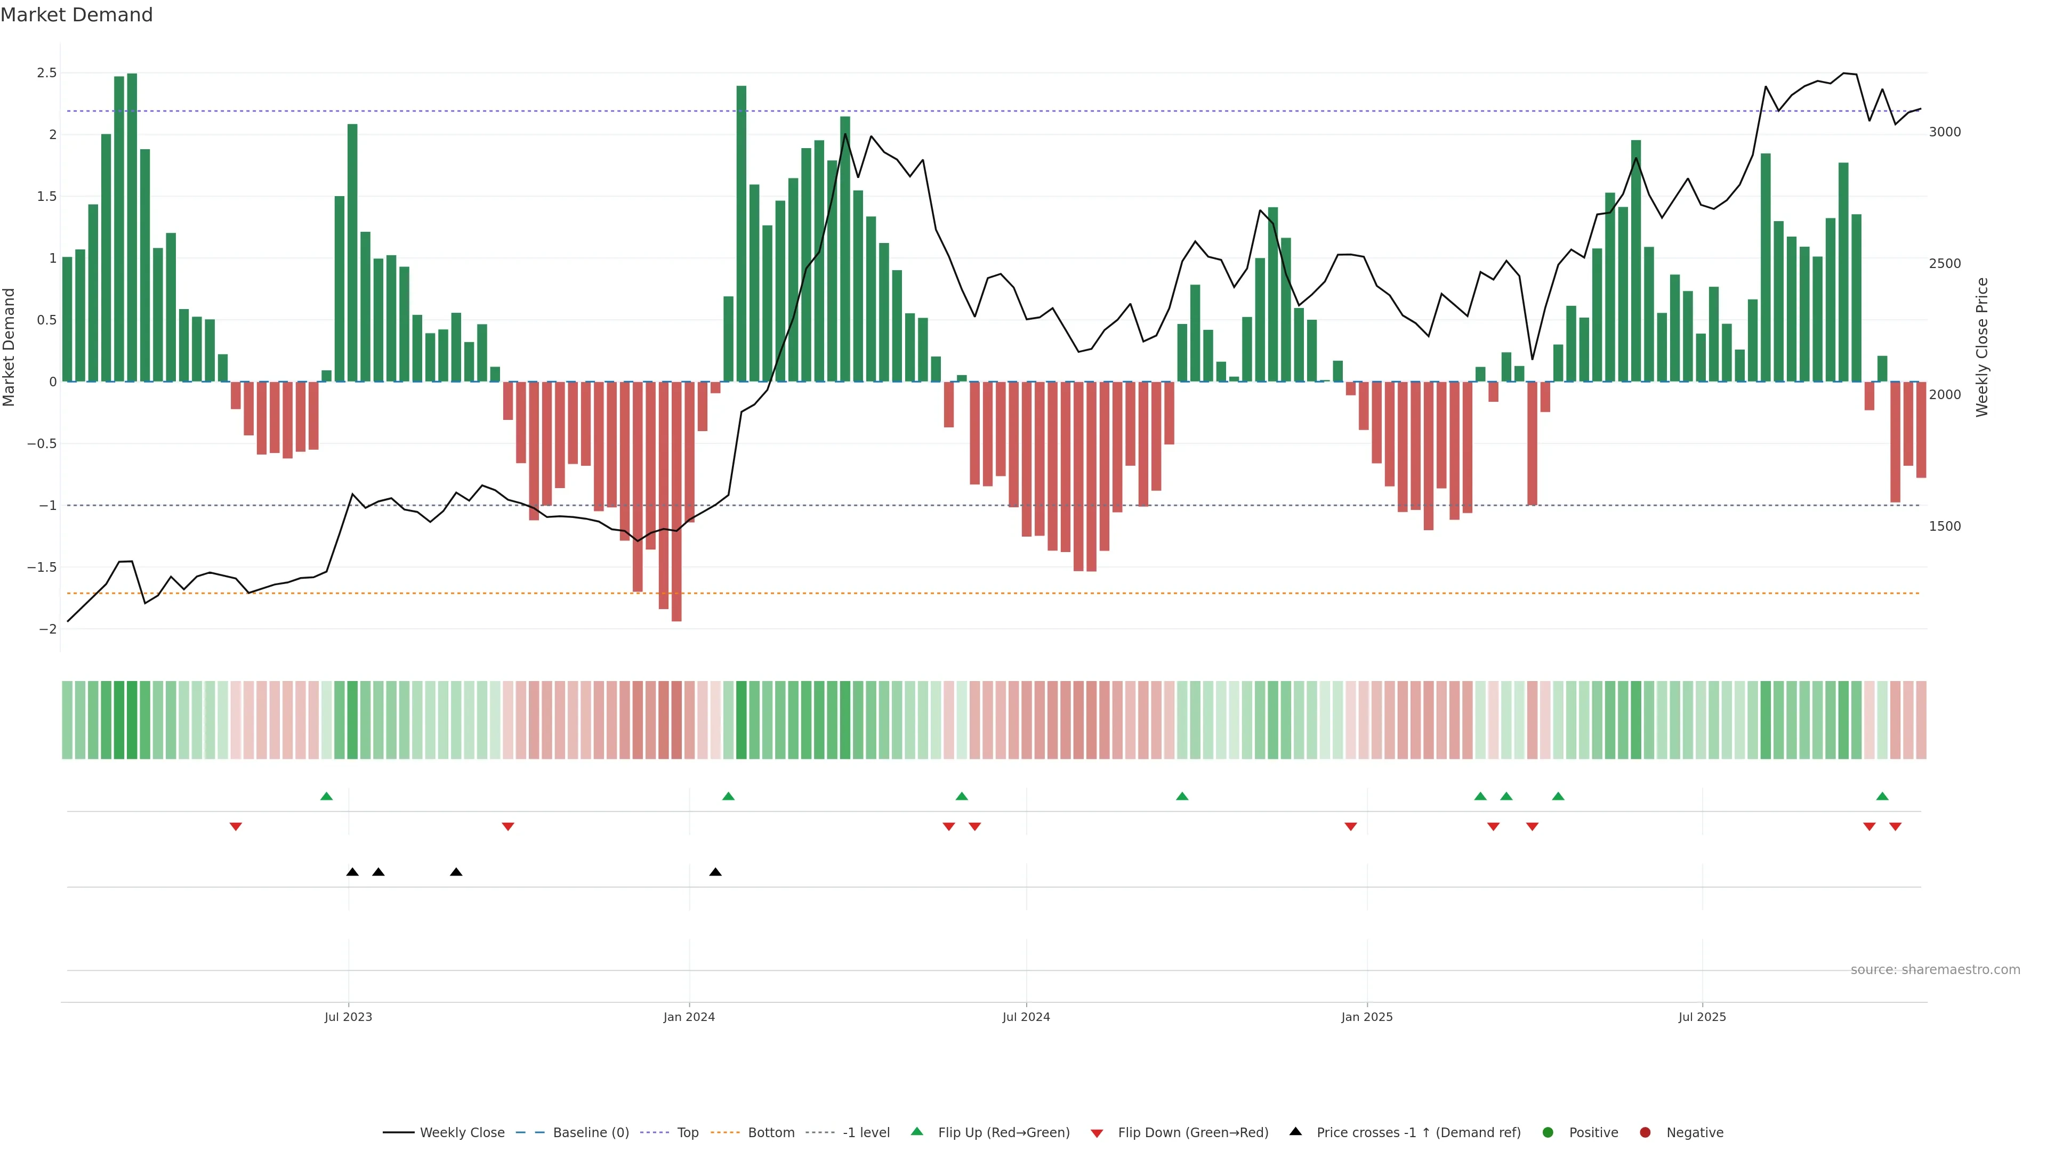The height and width of the screenshot is (1151, 2047).
Task: Click the Weekly Close Price axis title
Action: click(x=1982, y=347)
